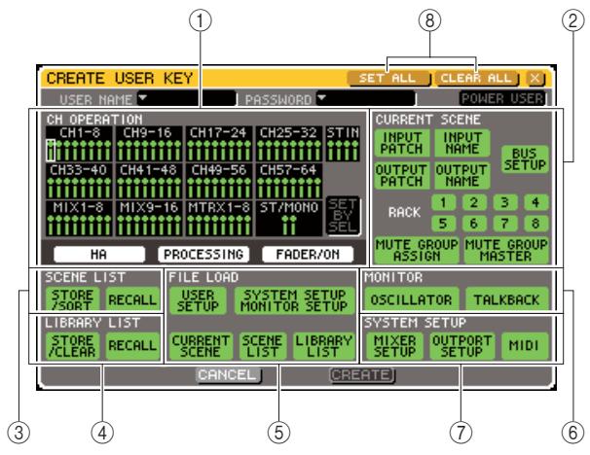Select the STIN channel group
Viewport: 590px width, 455px height.
(x=343, y=144)
